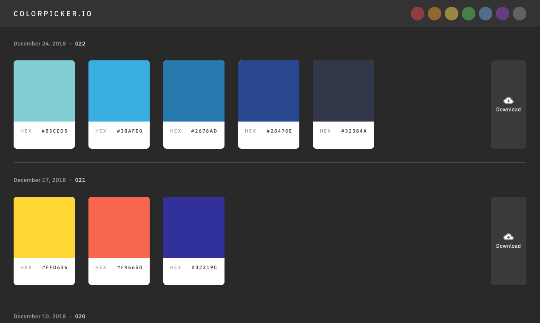Select the green color filter circle
Screen dimensions: 540x323
coord(469,13)
